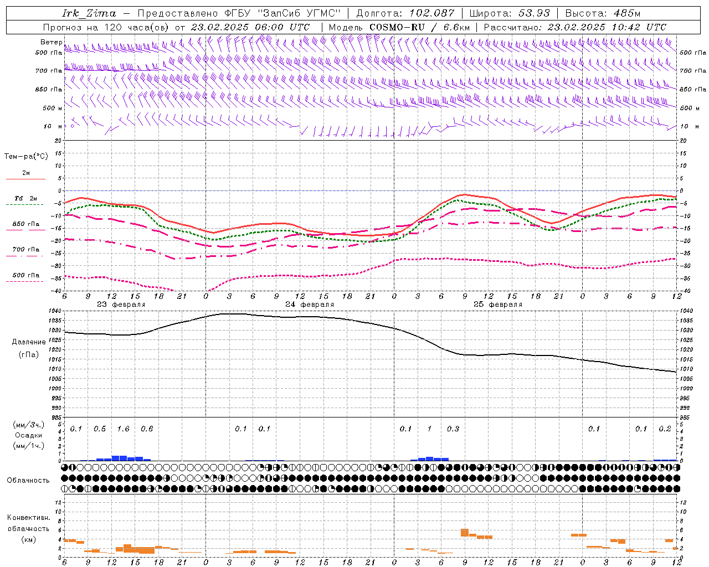Click the Осадки panel label
Screen dimensions: 709x567
click(x=28, y=435)
